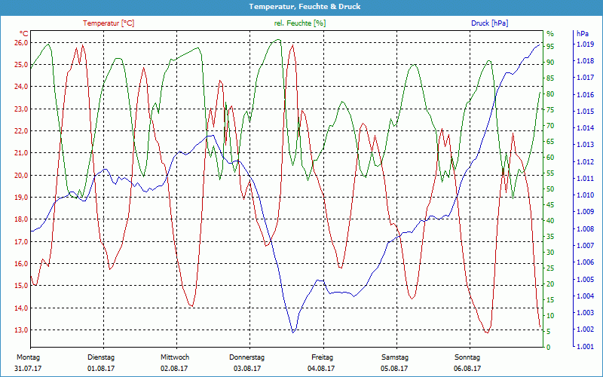Click the 'Freitag' day label
The height and width of the screenshot is (377, 603).
(x=323, y=357)
